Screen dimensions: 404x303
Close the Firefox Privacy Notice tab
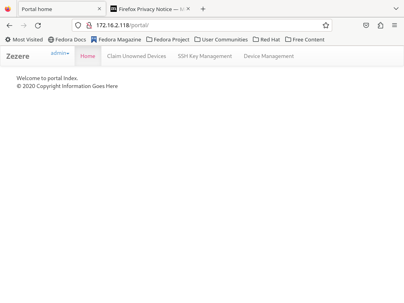pyautogui.click(x=188, y=9)
